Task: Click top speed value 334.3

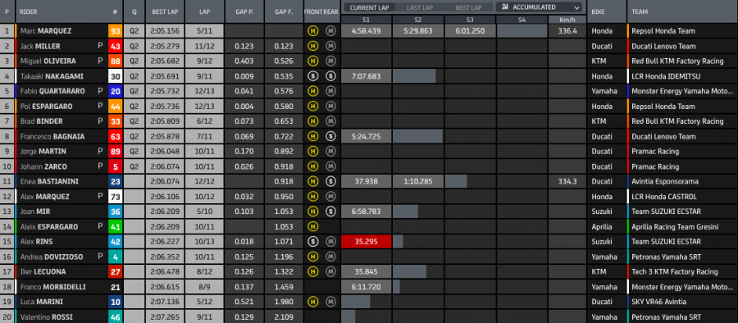Action: [x=567, y=181]
